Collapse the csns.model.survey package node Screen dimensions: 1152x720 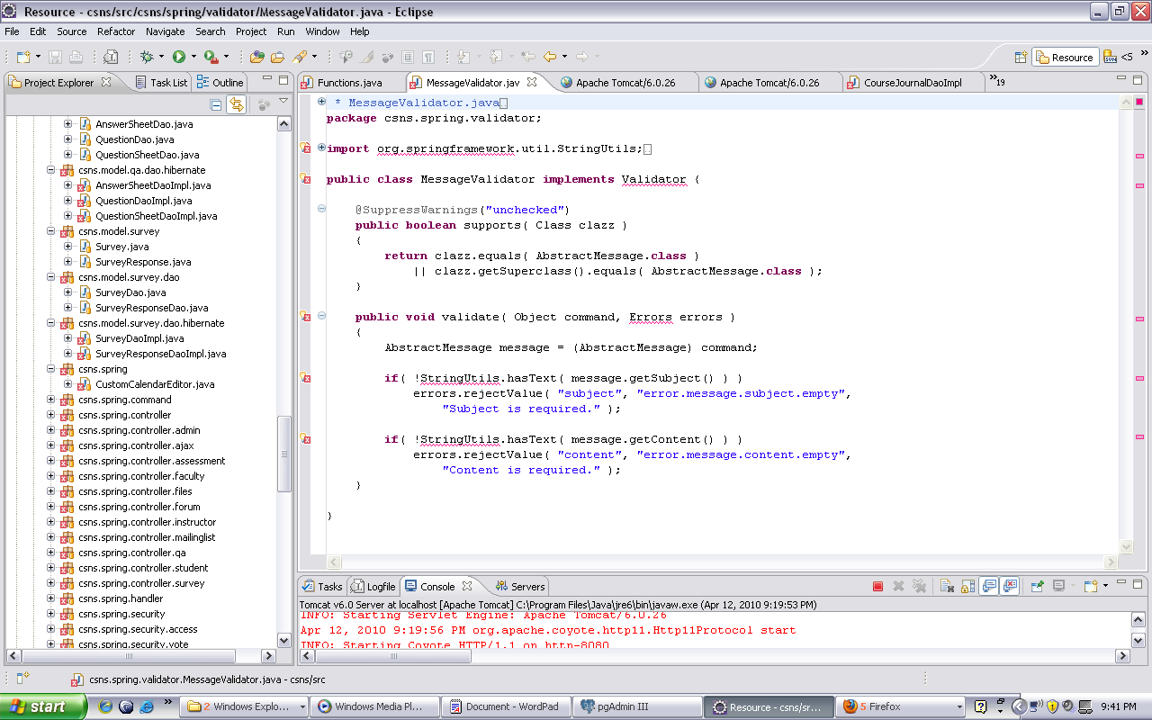click(51, 231)
